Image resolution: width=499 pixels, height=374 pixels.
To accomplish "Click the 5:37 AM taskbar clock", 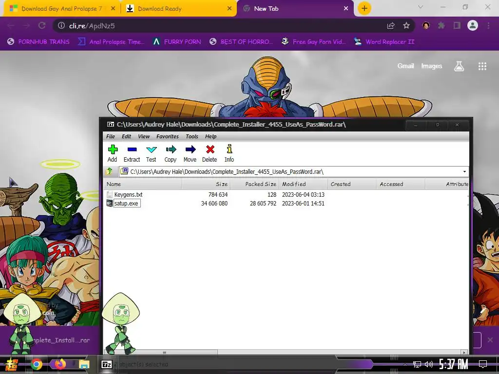I will (x=454, y=364).
